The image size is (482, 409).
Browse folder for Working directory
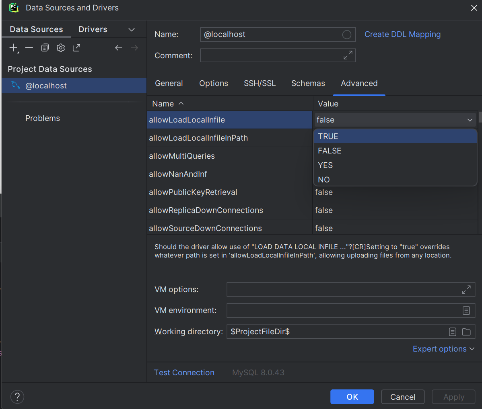pyautogui.click(x=466, y=331)
